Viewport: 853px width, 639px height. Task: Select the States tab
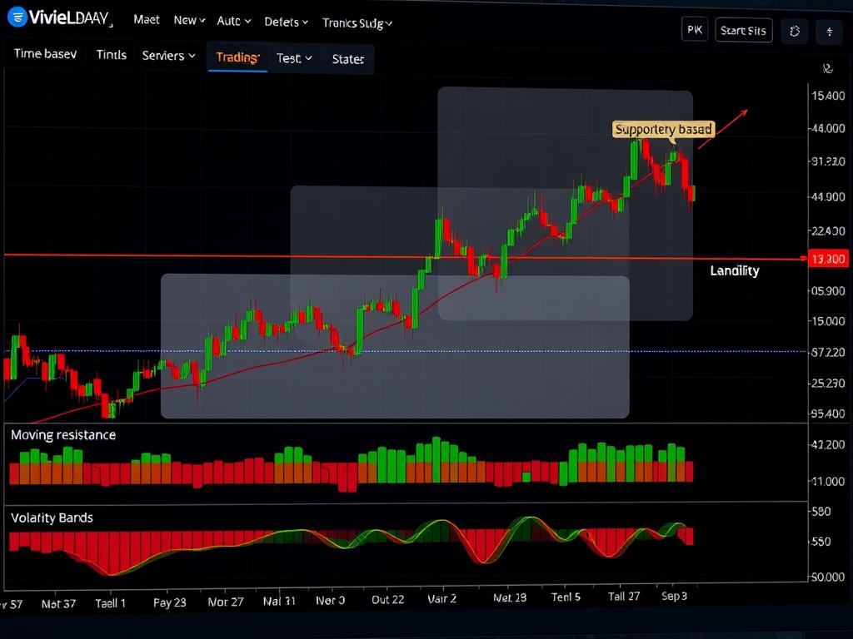tap(347, 59)
